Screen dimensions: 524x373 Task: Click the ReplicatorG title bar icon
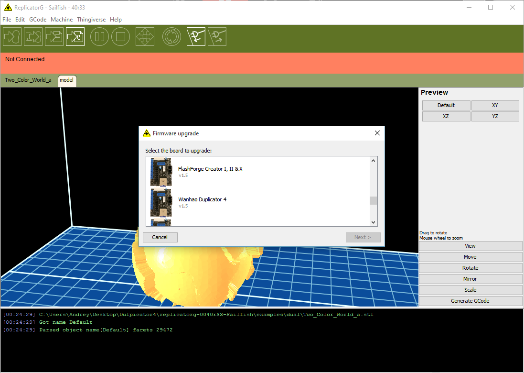(x=8, y=7)
